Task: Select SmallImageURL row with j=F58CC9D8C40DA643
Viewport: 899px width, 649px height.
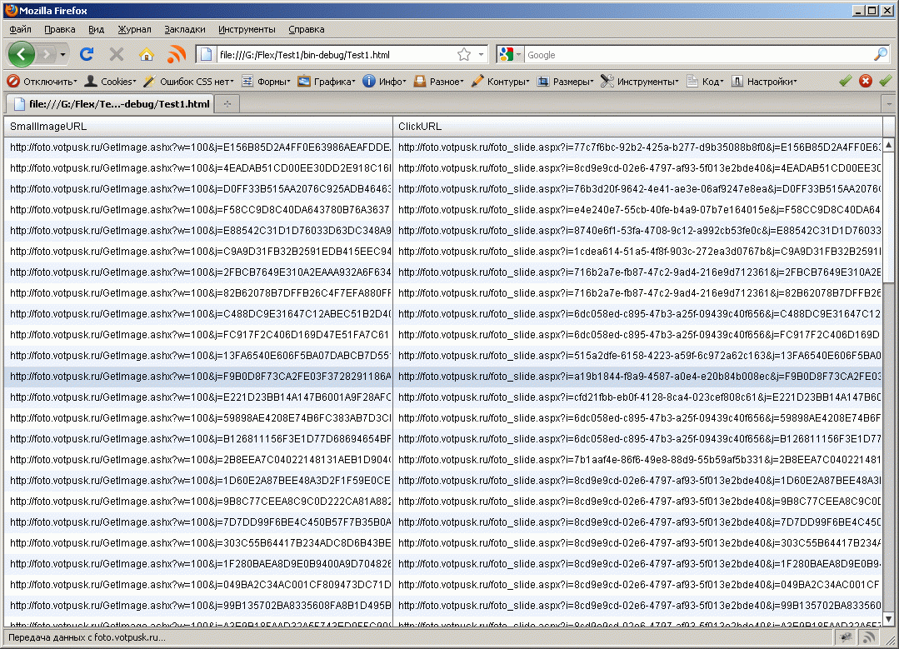Action: coord(198,210)
